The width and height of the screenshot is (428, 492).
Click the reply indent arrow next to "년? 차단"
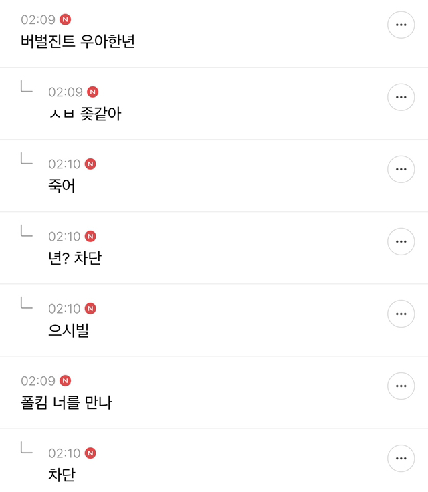pos(26,231)
